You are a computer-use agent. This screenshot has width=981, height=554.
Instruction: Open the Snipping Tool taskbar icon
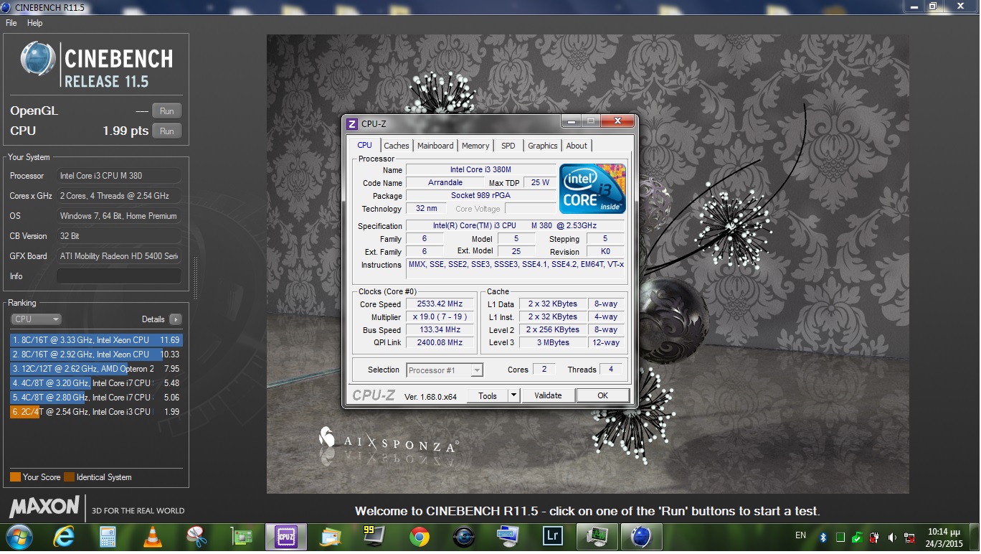pos(196,537)
